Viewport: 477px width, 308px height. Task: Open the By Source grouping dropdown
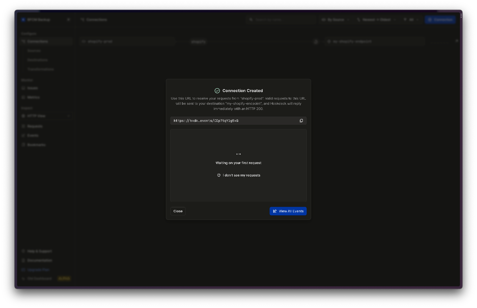[x=335, y=19]
